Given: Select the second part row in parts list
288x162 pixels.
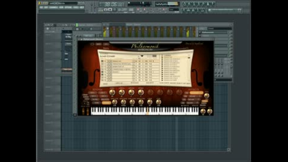Looking at the screenshot, I should 130,64.
